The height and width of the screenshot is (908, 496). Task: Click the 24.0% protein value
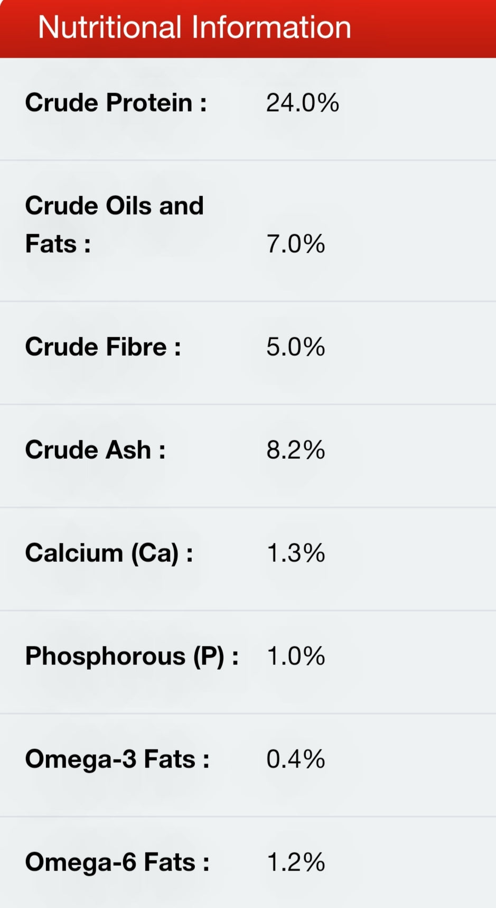(302, 103)
